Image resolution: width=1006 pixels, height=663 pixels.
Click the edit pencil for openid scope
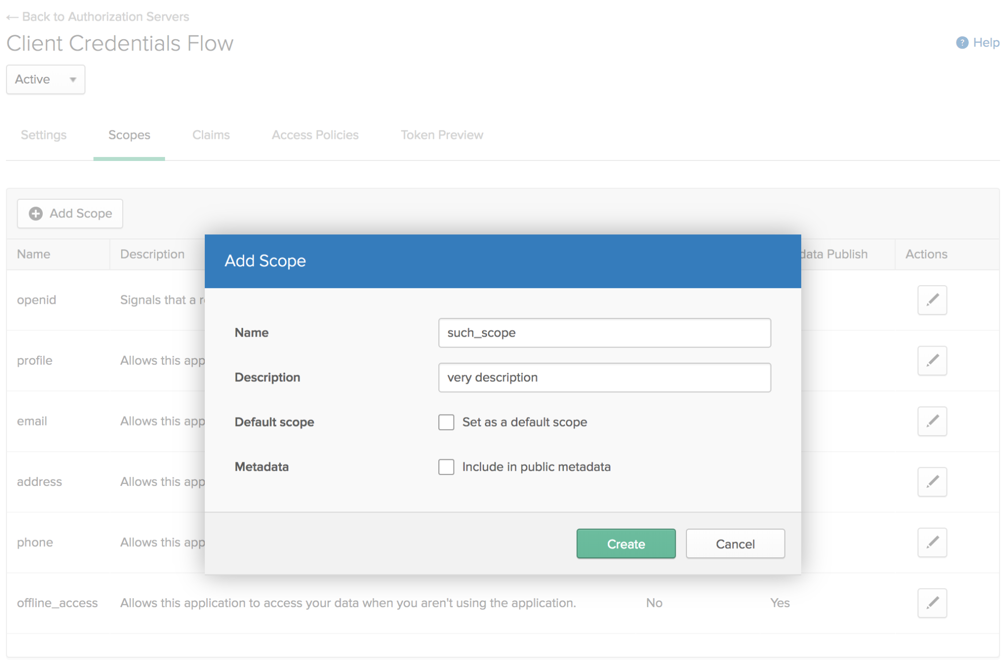click(x=932, y=300)
